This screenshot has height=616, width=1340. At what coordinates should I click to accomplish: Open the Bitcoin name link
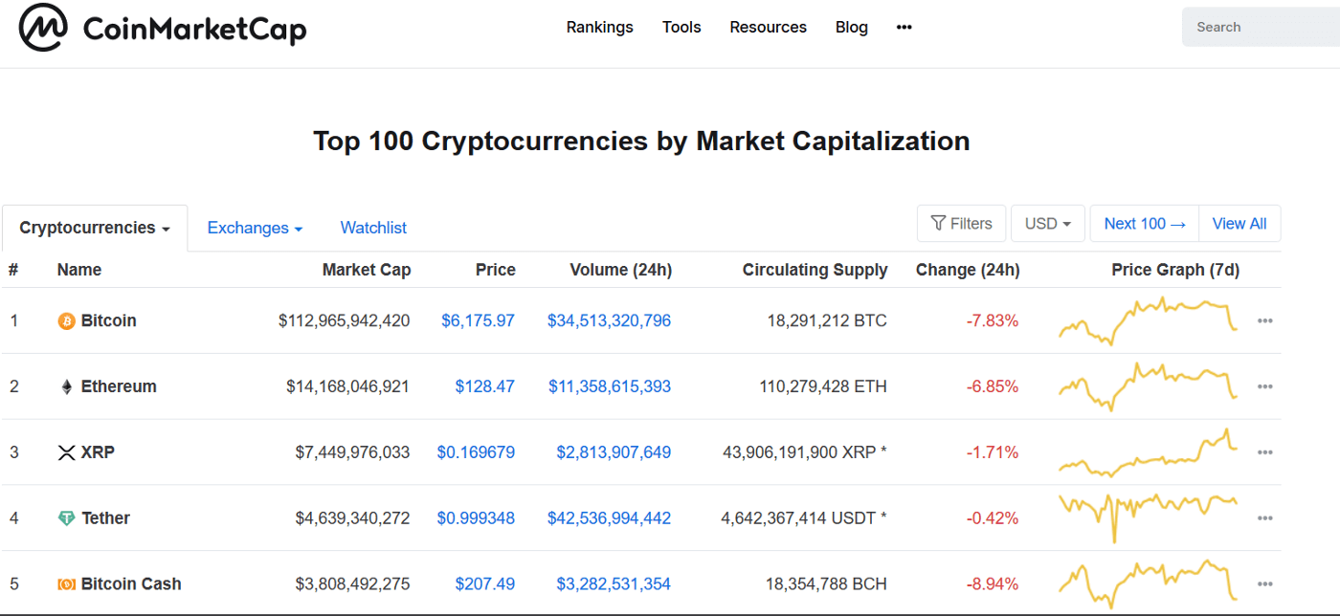point(108,321)
